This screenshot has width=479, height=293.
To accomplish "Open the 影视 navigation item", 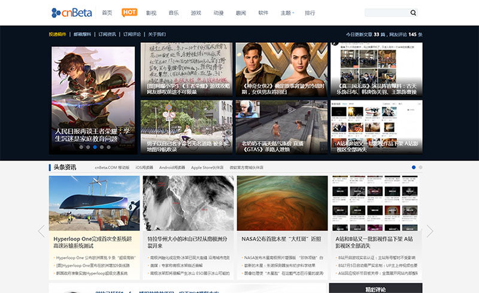I will point(151,13).
